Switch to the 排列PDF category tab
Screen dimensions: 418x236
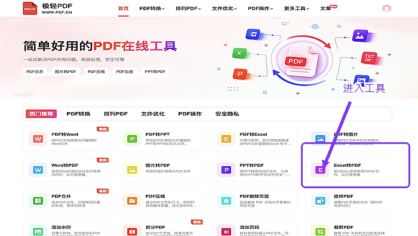click(116, 114)
